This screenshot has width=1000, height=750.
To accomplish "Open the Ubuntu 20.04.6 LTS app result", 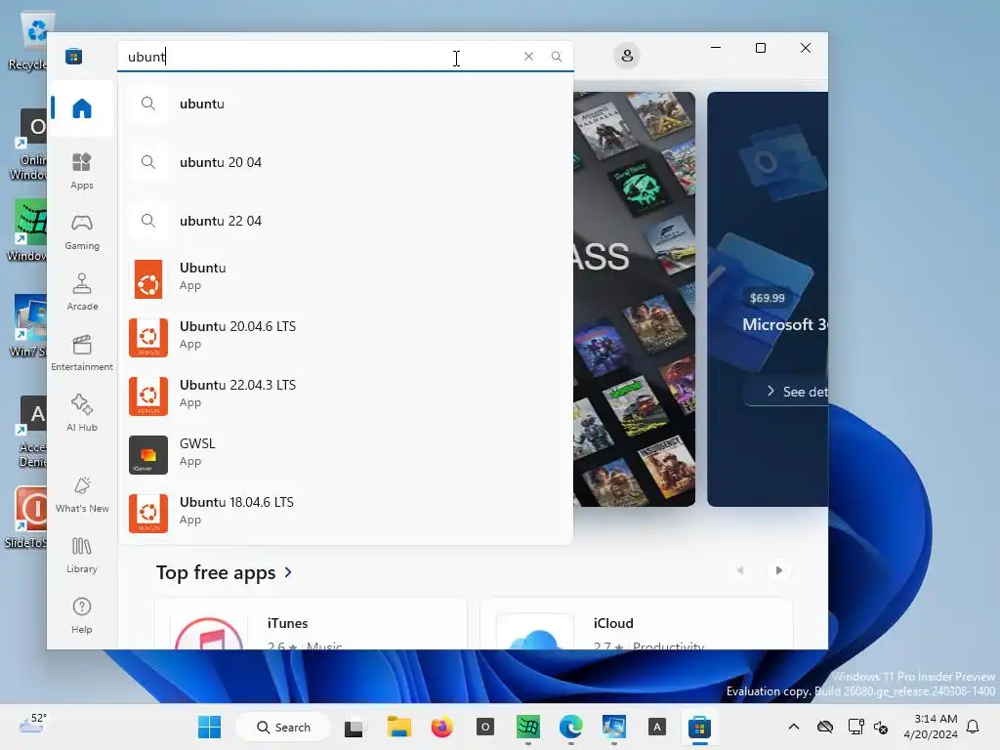I will tap(346, 336).
